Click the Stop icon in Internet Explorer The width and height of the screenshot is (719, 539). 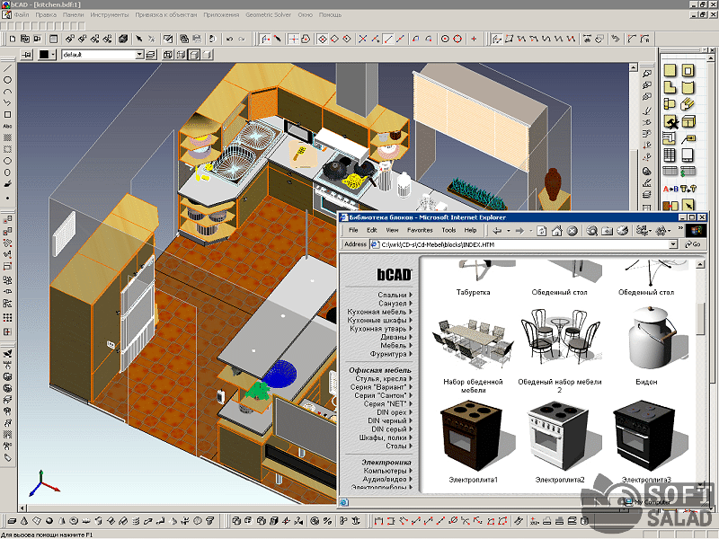click(x=572, y=231)
